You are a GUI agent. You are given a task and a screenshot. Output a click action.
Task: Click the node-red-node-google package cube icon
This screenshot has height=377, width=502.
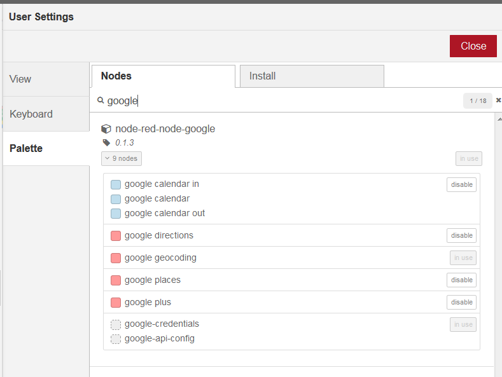point(106,129)
